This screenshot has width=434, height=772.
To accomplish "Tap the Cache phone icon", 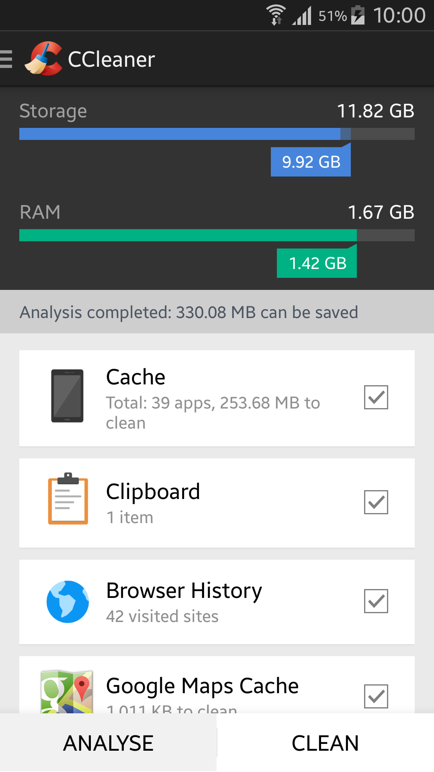I will pos(67,396).
